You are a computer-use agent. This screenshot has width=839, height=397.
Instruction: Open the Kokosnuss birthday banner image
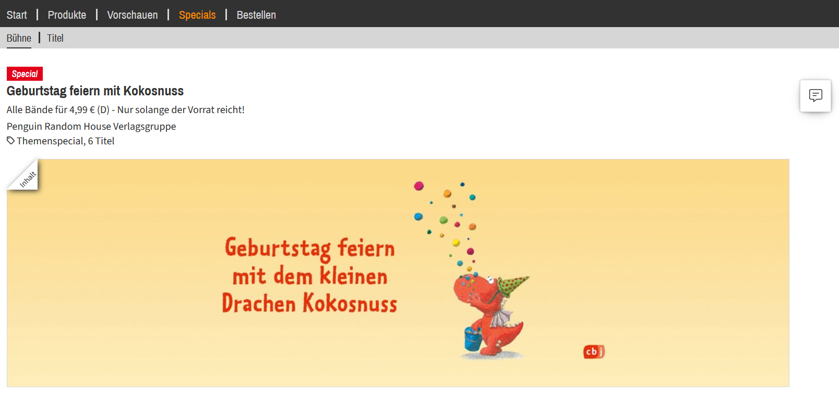(398, 272)
